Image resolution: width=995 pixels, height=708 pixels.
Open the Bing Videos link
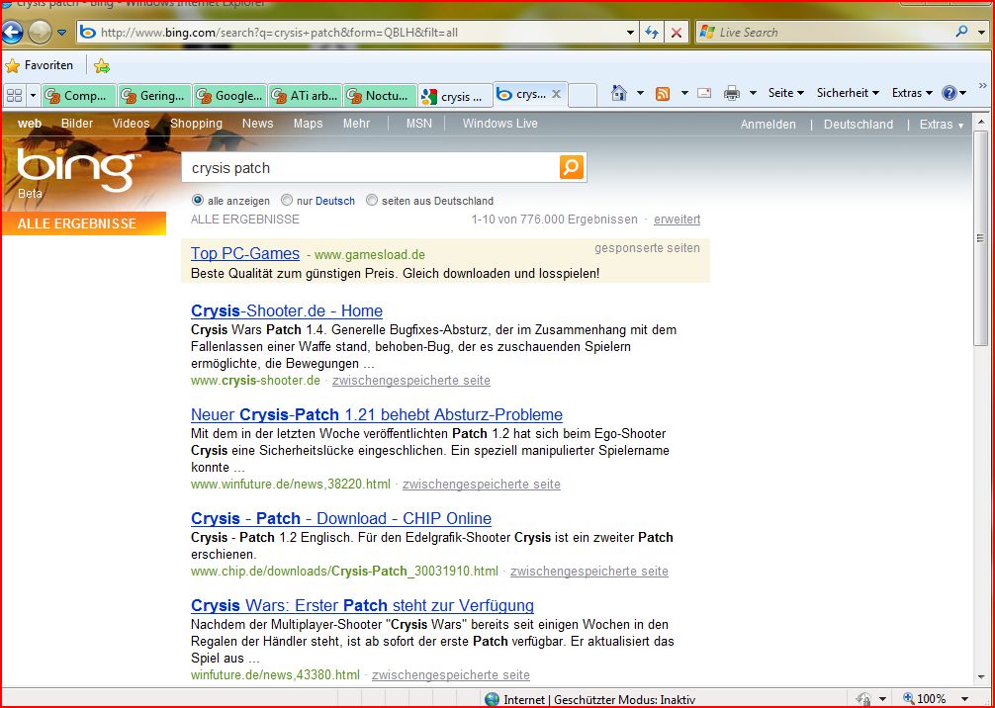(x=131, y=124)
